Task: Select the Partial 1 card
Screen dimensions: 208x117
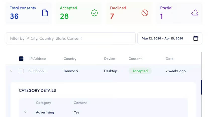Action: coord(179,13)
